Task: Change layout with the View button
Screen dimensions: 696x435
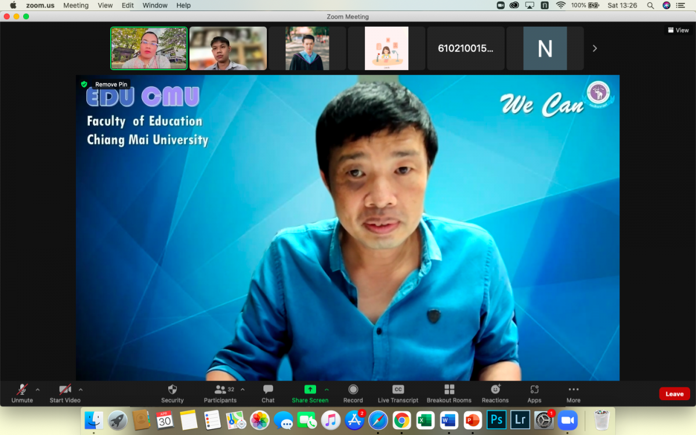Action: click(678, 30)
